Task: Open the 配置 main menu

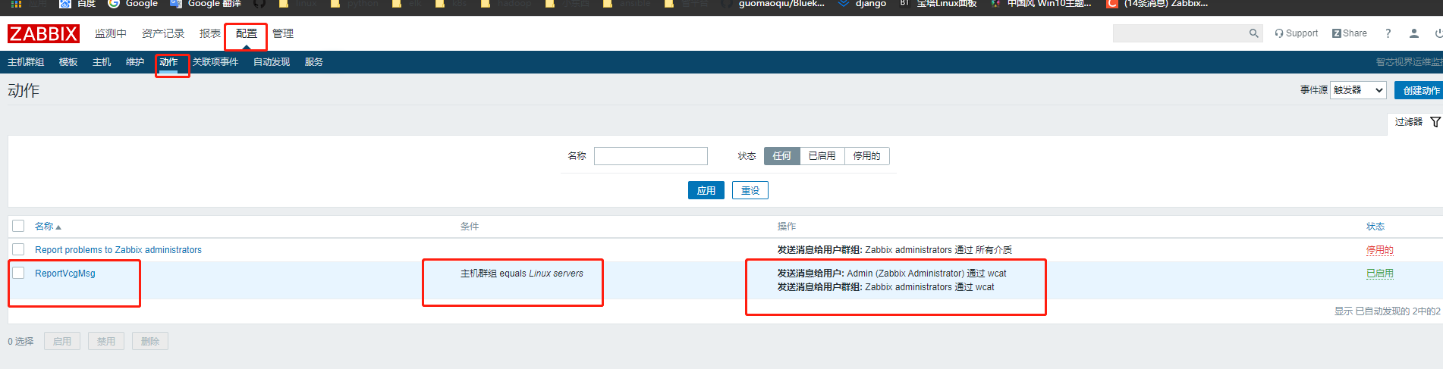Action: [x=247, y=33]
